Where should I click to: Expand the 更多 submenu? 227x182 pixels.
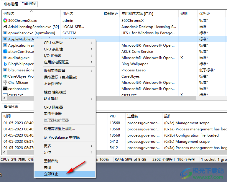(x=65, y=146)
